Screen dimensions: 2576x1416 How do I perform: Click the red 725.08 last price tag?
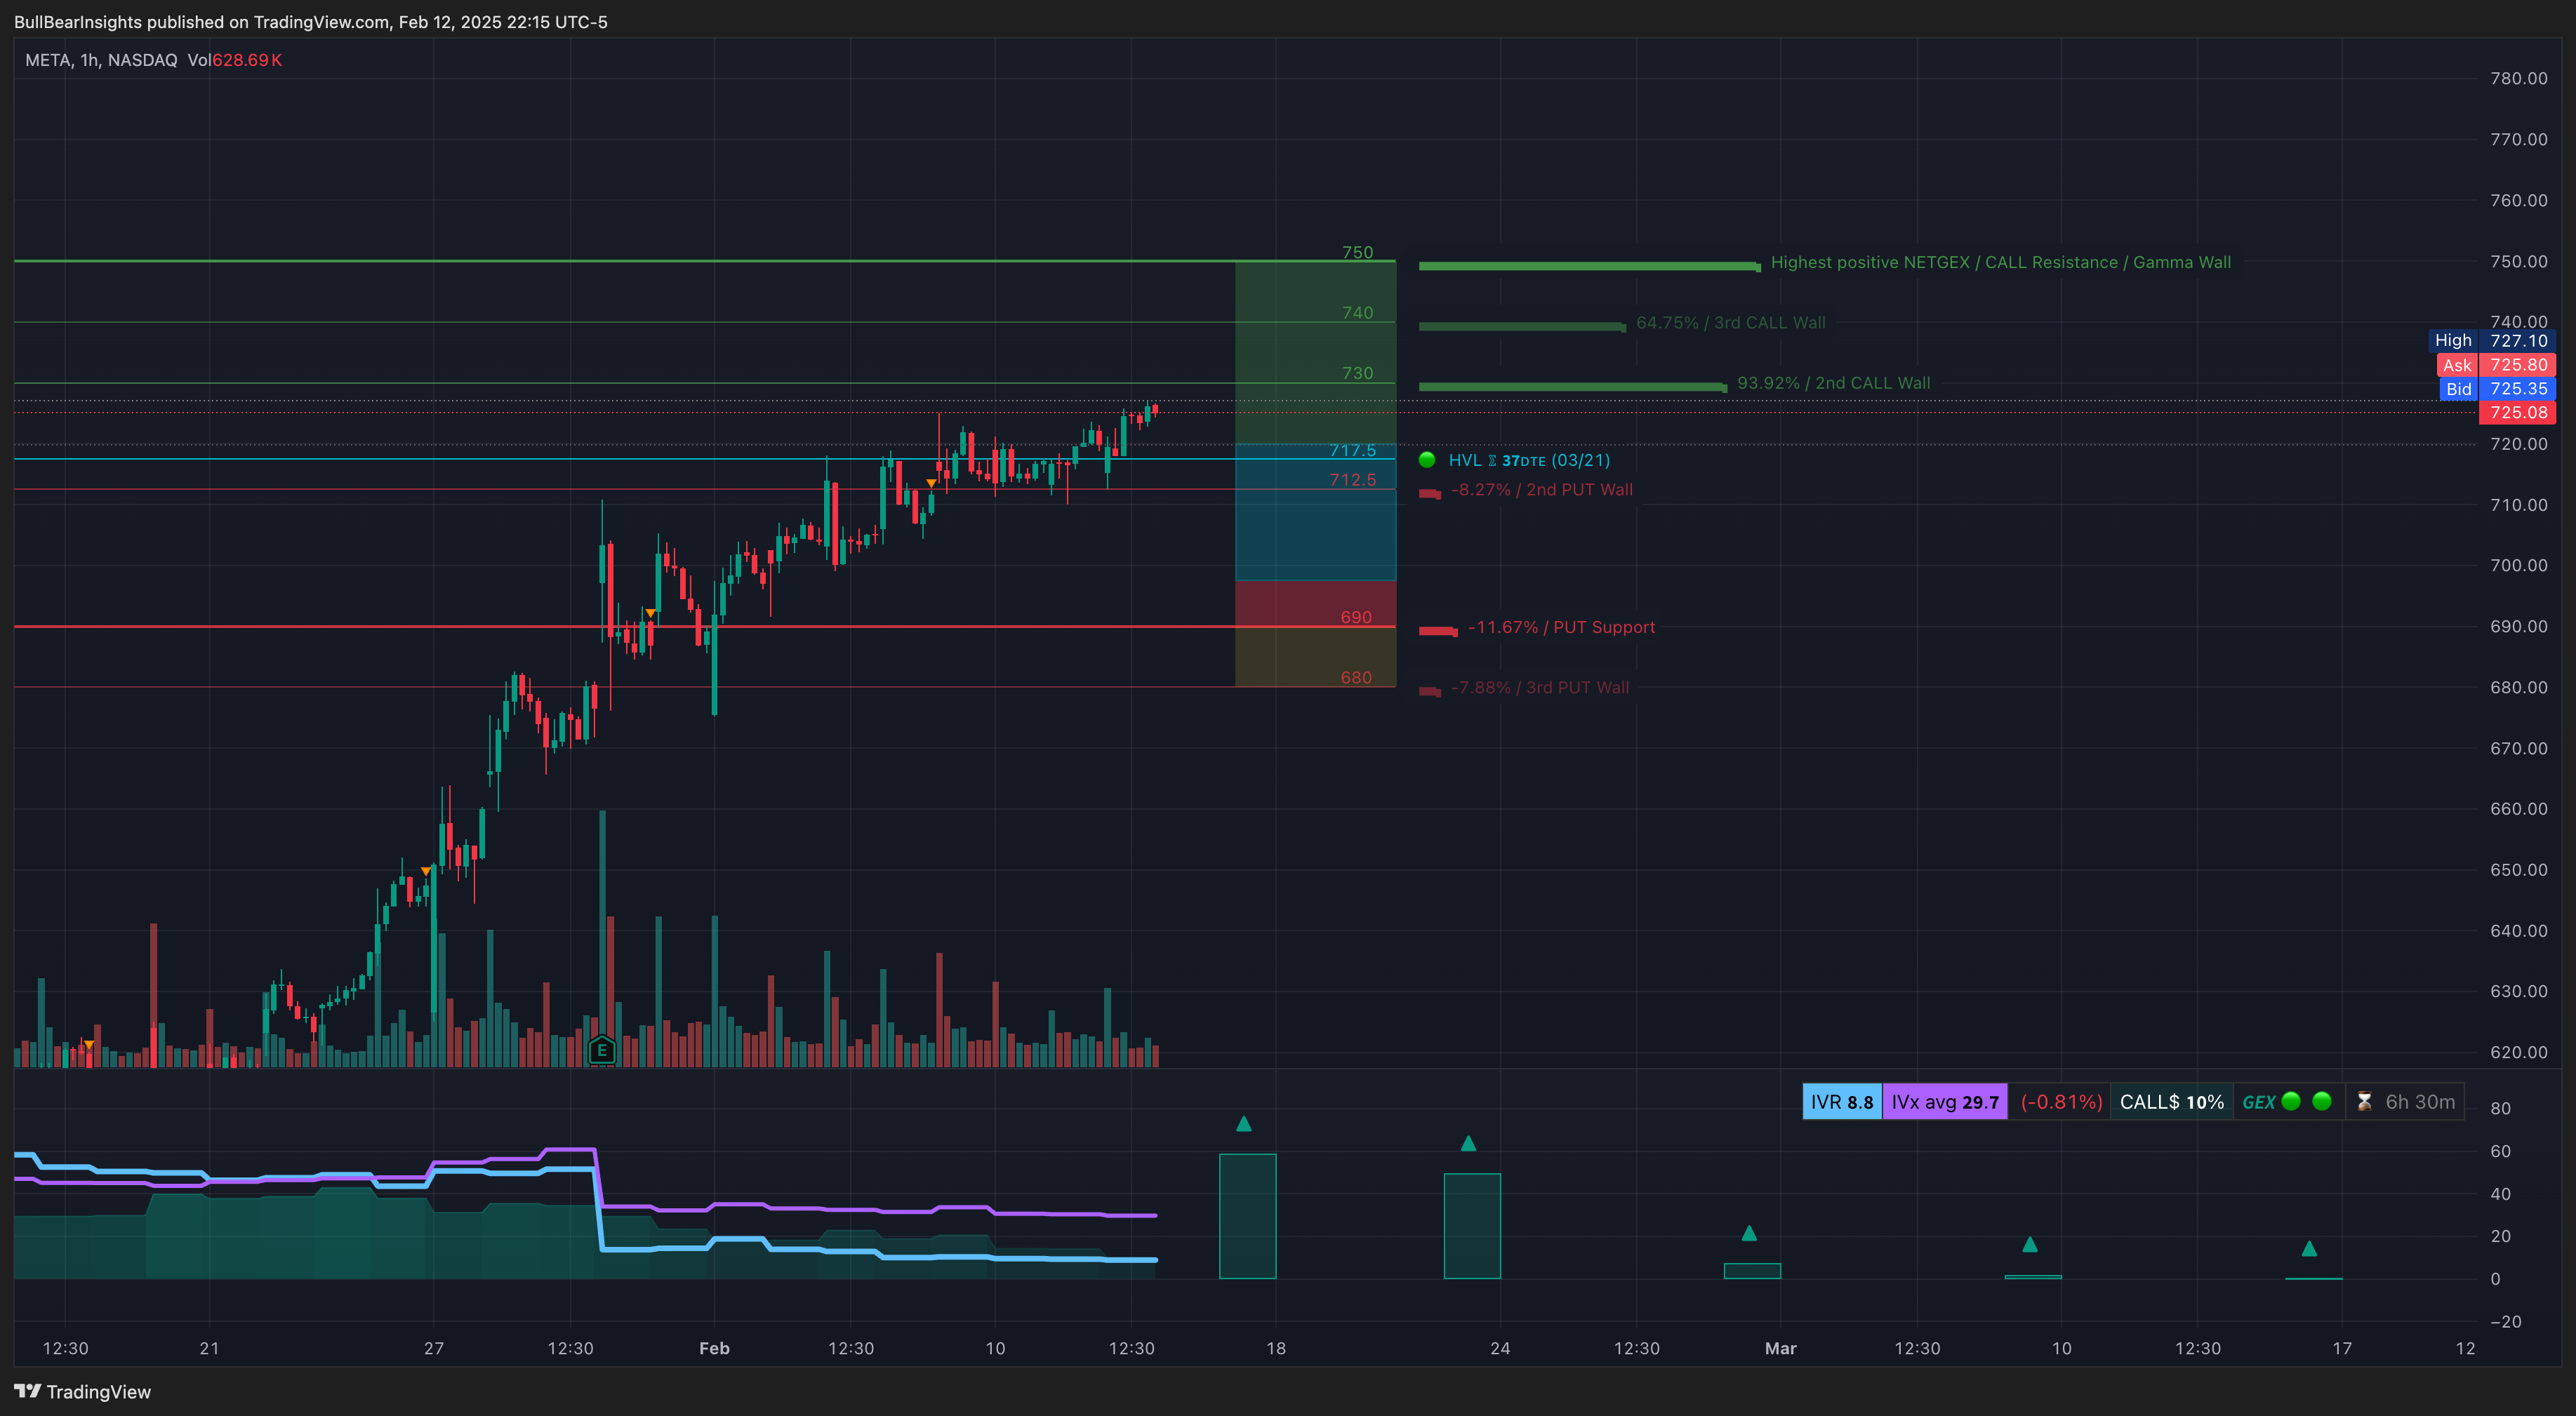click(2518, 412)
